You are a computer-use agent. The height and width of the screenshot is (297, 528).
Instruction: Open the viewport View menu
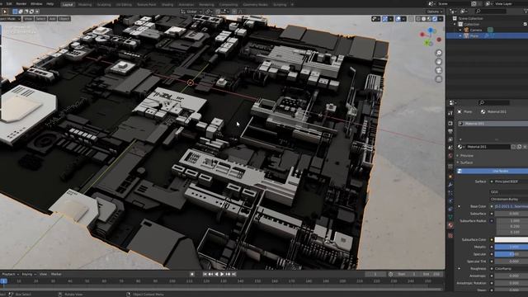tap(28, 18)
